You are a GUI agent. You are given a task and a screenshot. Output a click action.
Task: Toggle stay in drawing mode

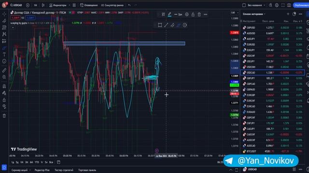(4, 93)
